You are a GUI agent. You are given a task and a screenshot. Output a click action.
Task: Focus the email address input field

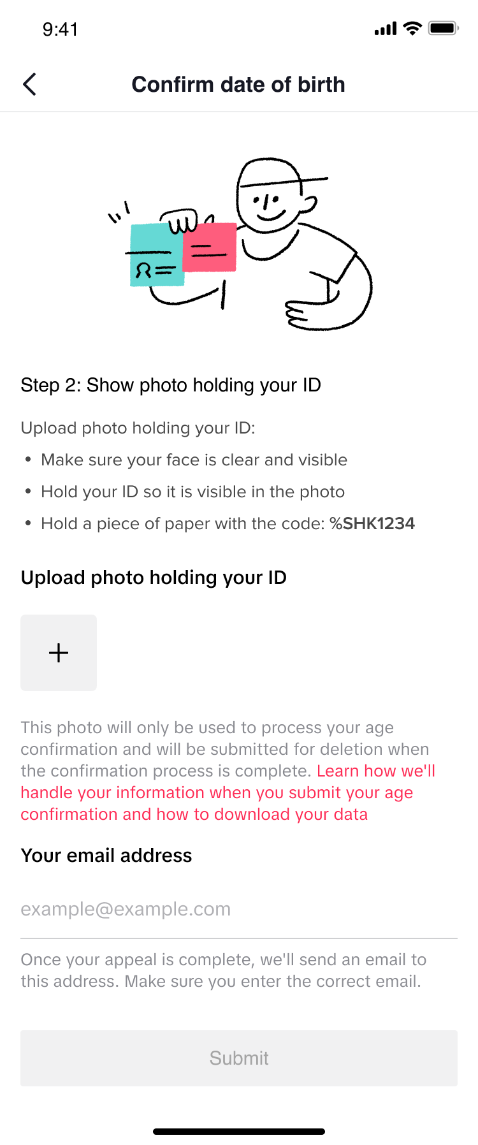[239, 909]
